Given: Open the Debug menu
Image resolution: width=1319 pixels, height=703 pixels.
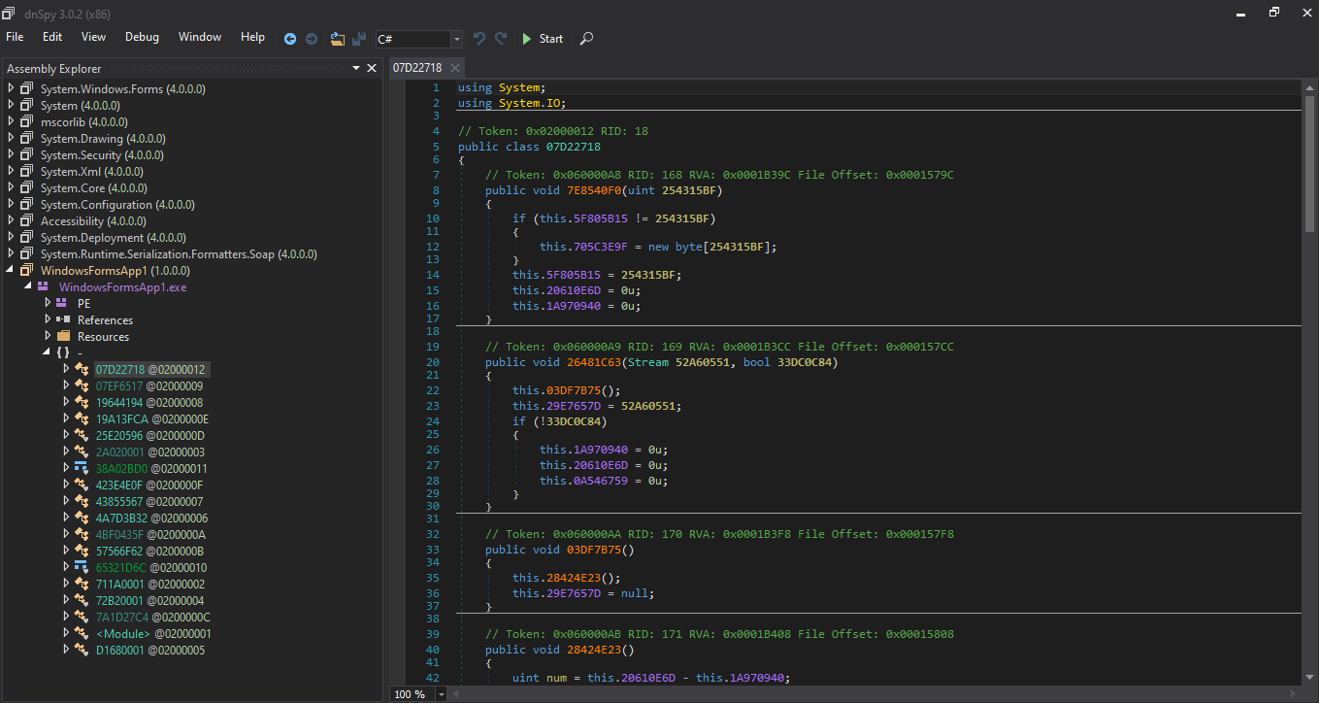Looking at the screenshot, I should pyautogui.click(x=142, y=37).
